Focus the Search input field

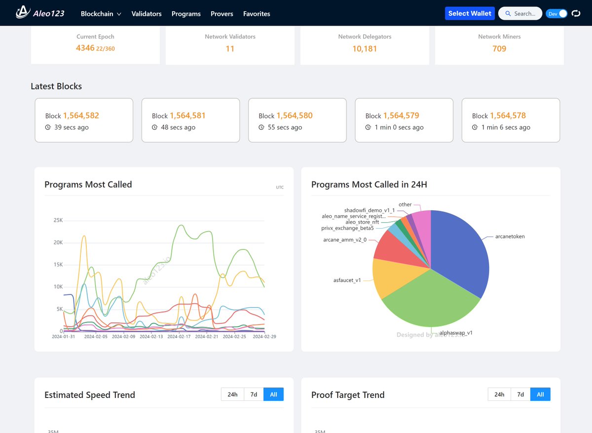pyautogui.click(x=520, y=14)
